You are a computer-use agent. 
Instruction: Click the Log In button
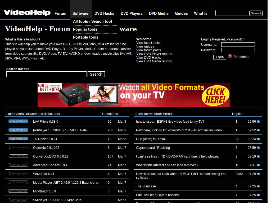[x=220, y=57]
